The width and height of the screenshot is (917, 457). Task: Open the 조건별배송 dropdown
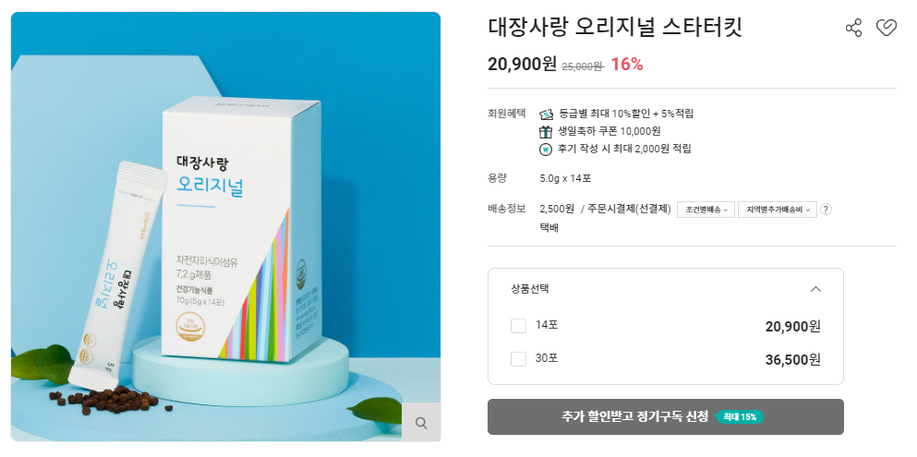[706, 210]
